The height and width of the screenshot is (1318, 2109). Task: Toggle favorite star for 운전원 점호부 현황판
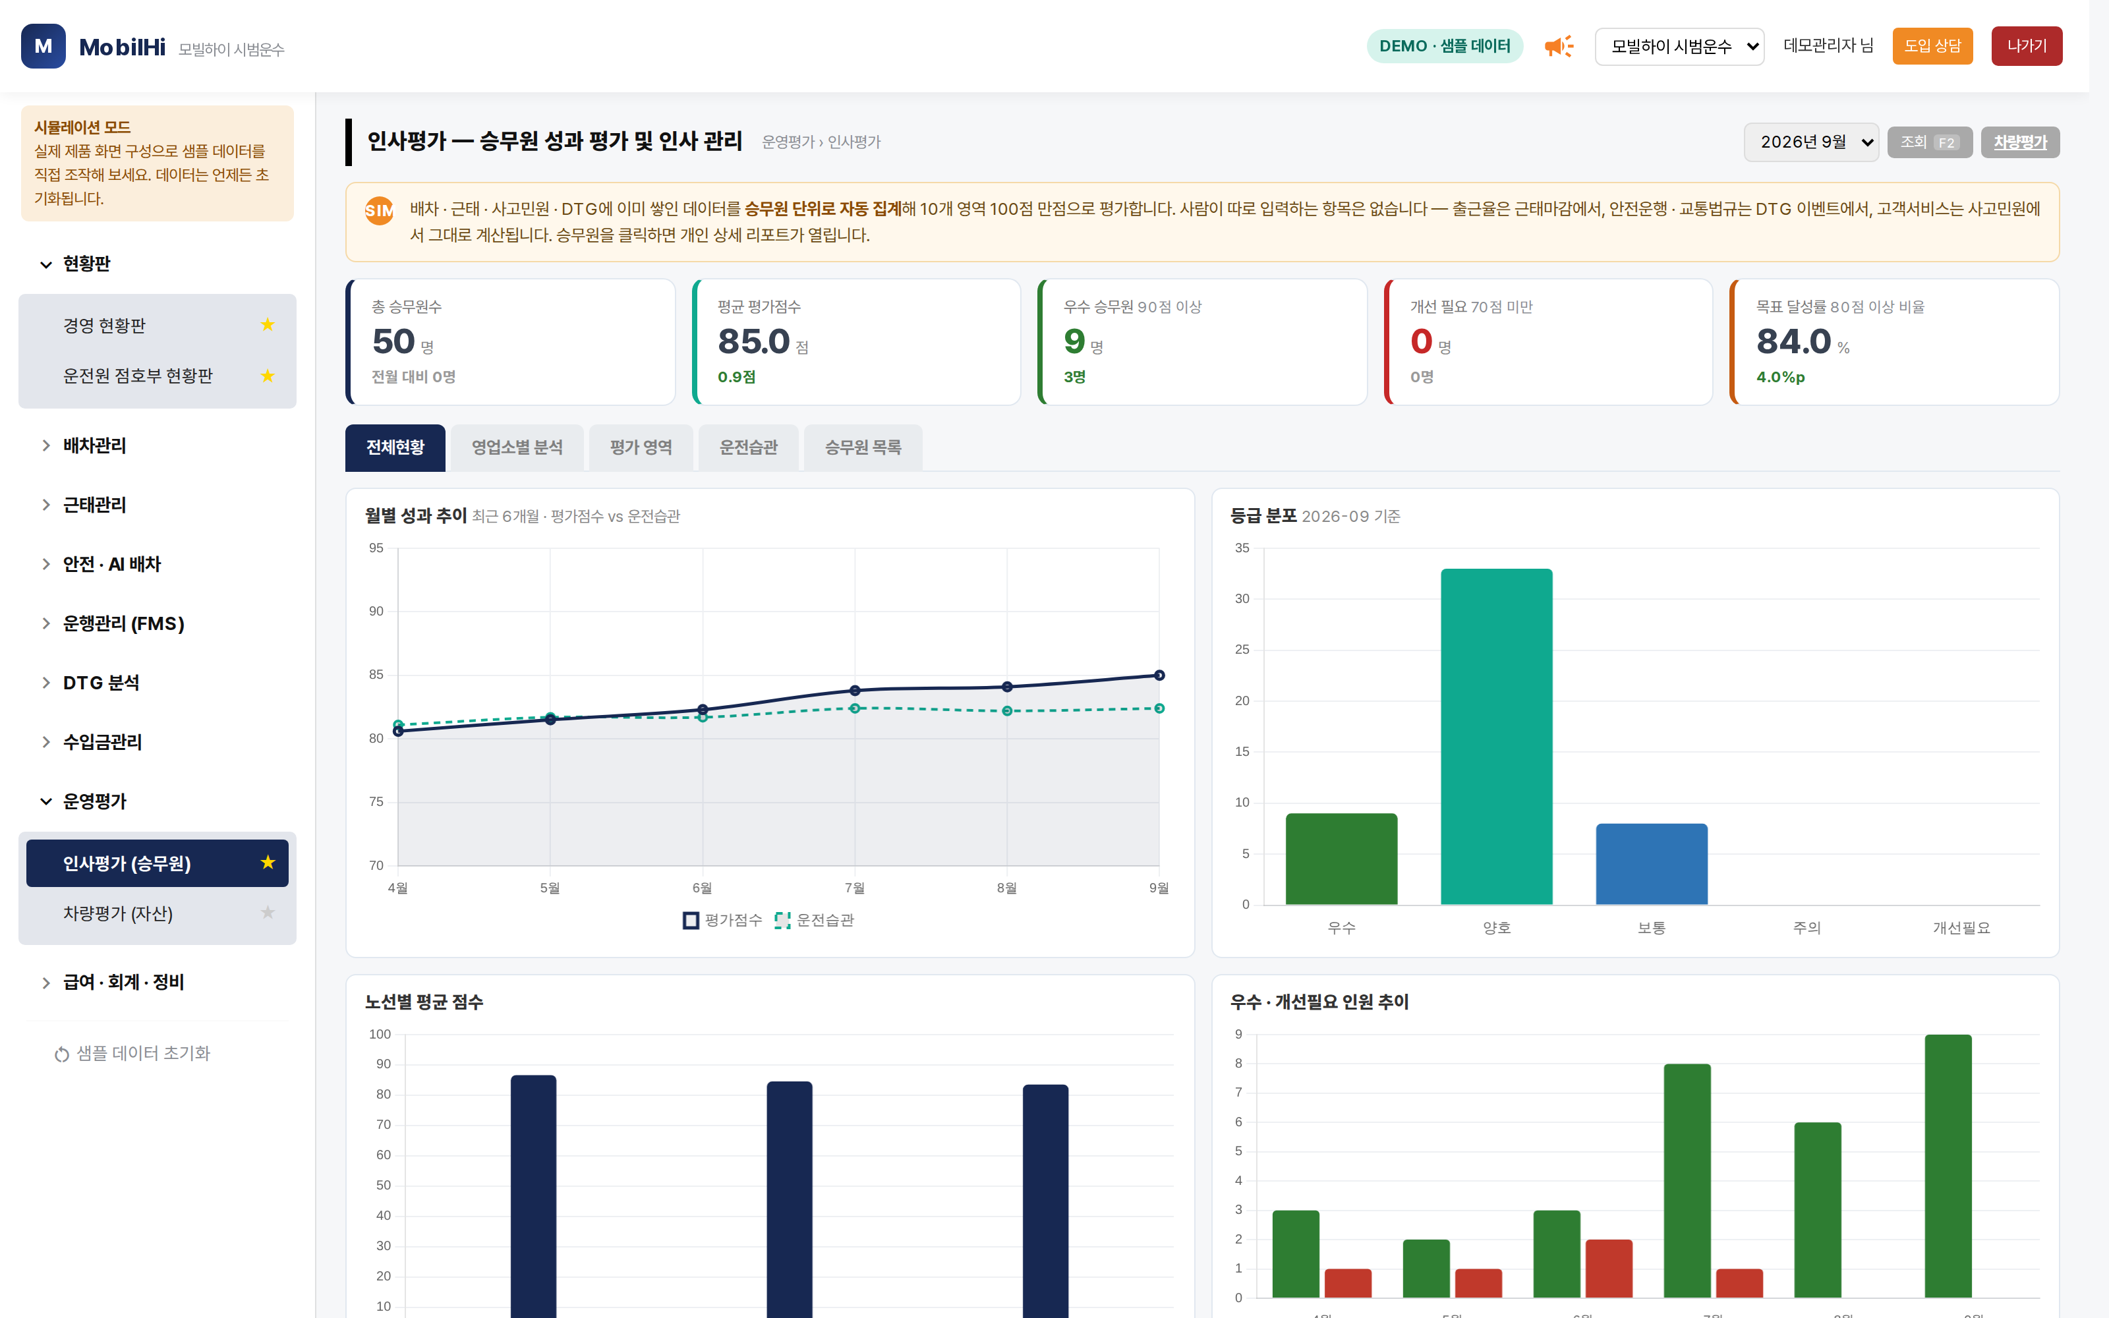[x=268, y=376]
